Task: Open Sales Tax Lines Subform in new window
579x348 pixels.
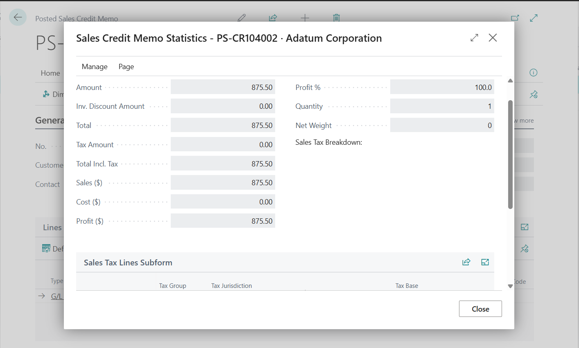Action: [x=485, y=262]
